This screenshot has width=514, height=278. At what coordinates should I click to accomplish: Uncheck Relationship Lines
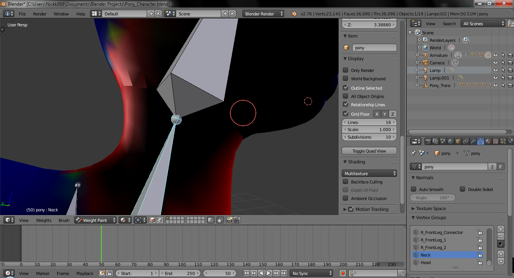pyautogui.click(x=345, y=104)
